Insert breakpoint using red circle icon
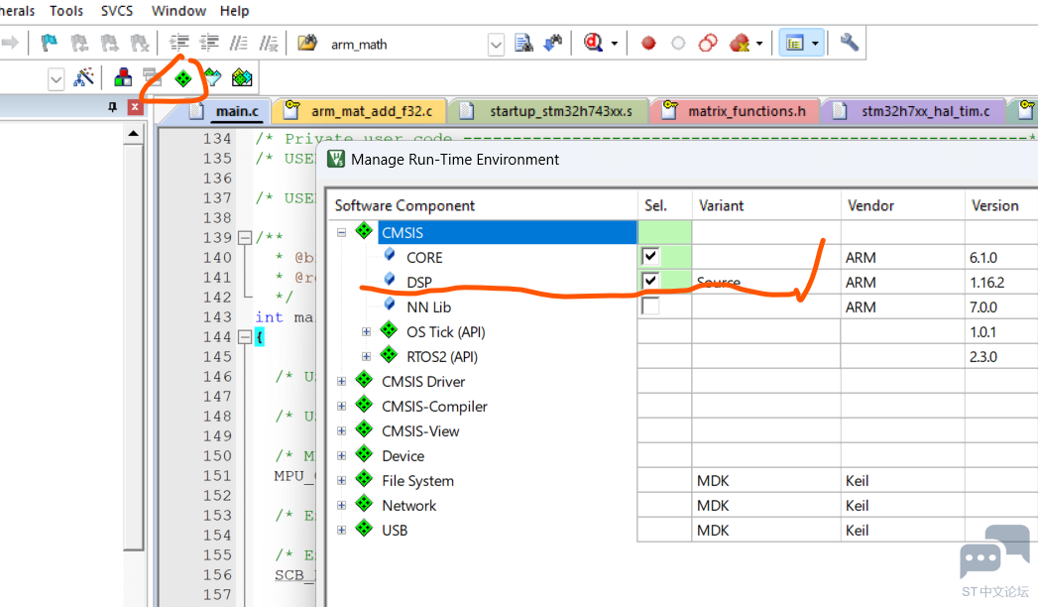The height and width of the screenshot is (607, 1038). pyautogui.click(x=648, y=44)
